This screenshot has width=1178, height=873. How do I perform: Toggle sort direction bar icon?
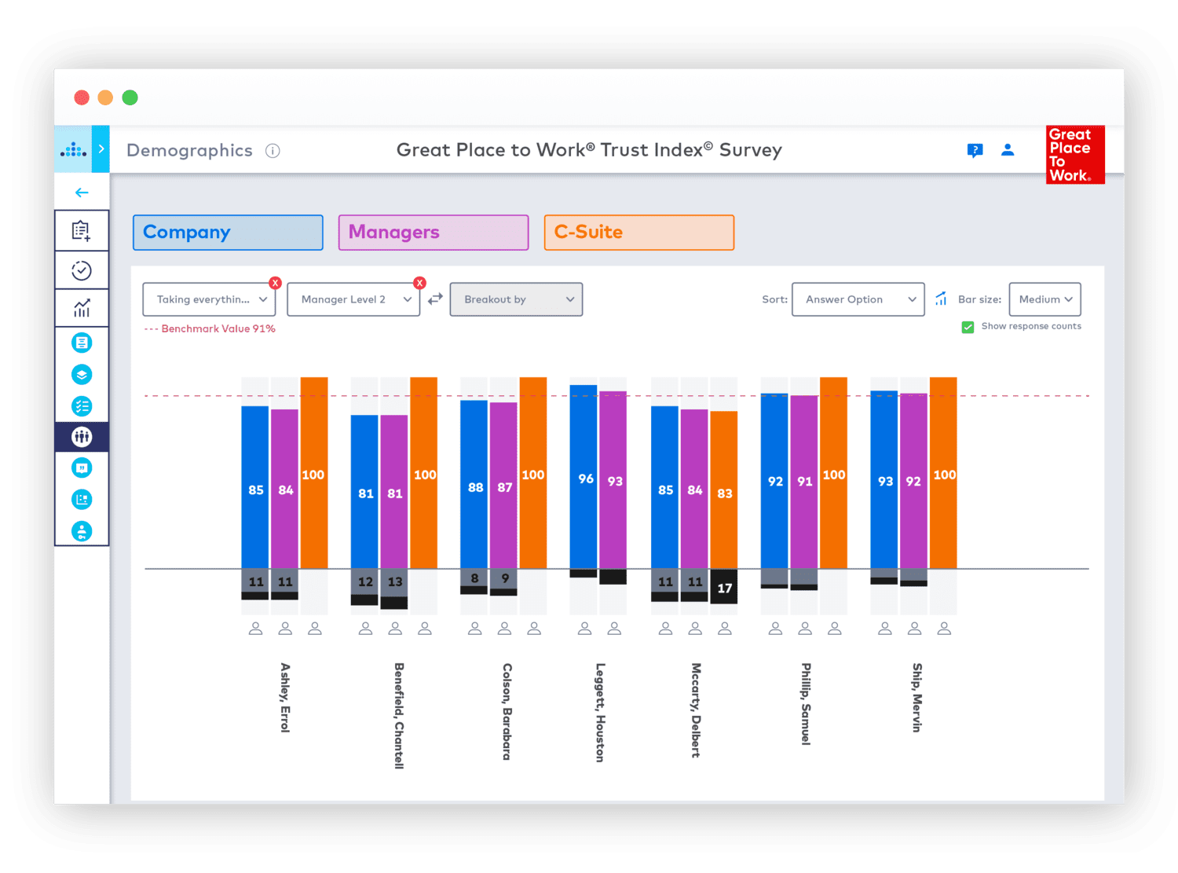point(941,299)
